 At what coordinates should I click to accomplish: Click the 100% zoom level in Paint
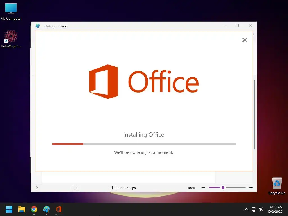[191, 188]
